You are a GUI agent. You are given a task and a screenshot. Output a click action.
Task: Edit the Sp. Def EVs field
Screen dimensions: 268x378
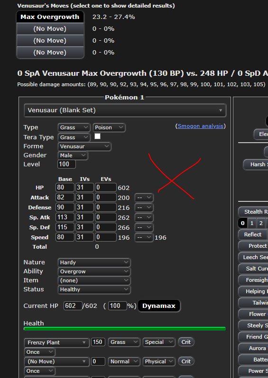[105, 227]
